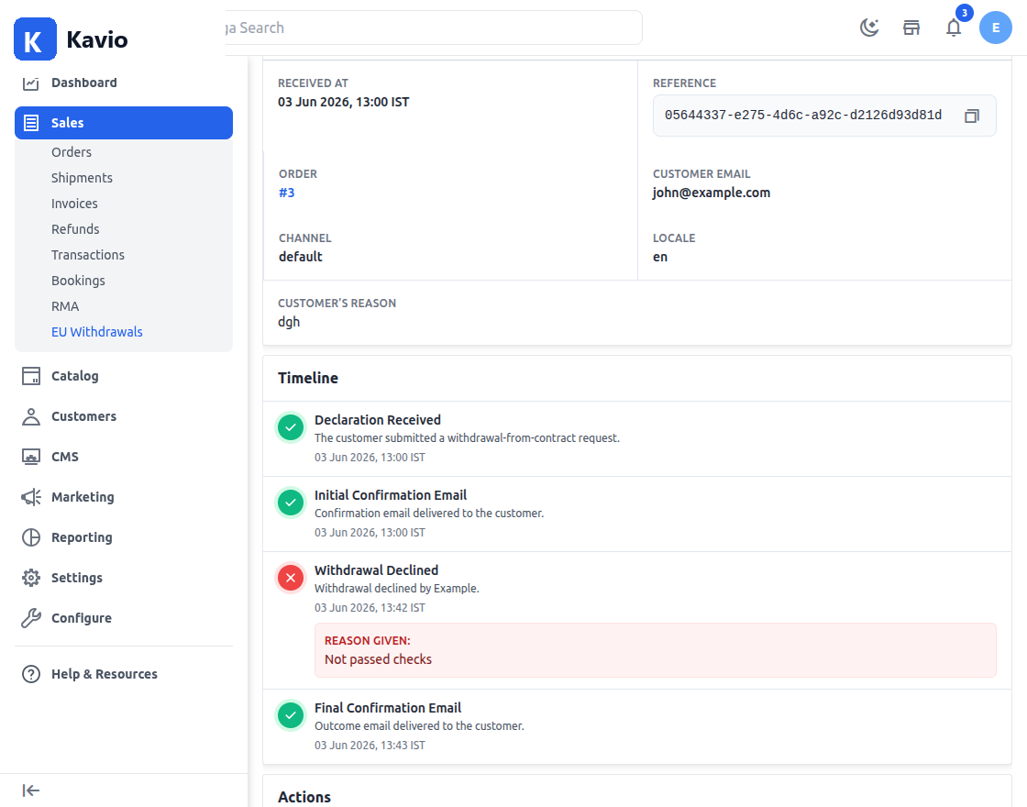Click the Reporting pie chart icon

click(x=31, y=537)
